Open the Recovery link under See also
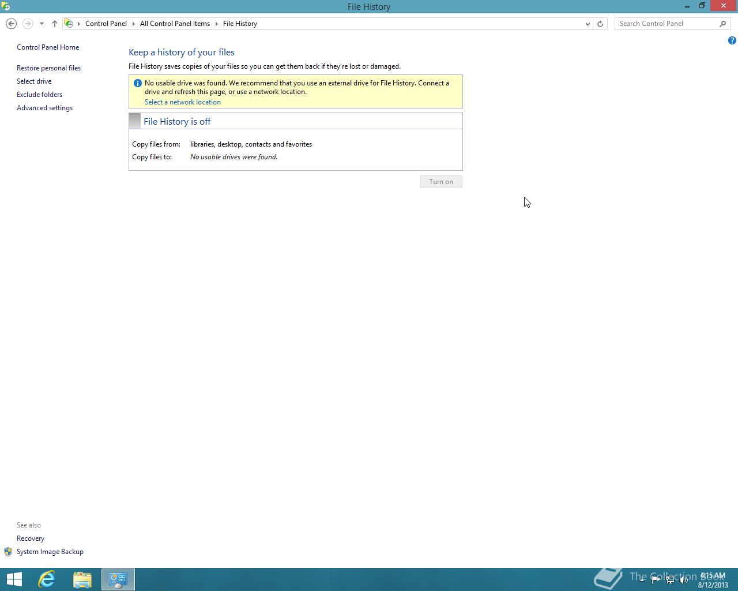 [x=31, y=538]
